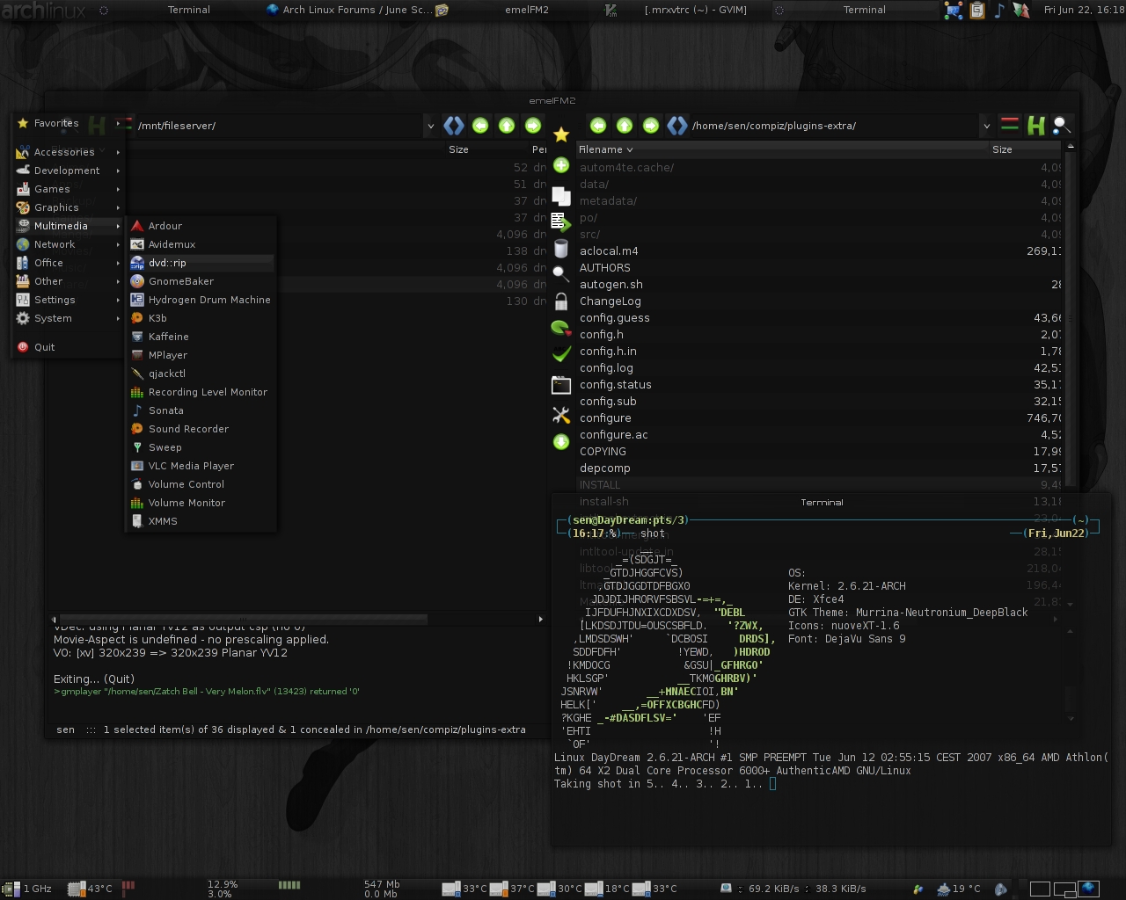Click the bookmarks star icon
This screenshot has height=900, width=1126.
pyautogui.click(x=561, y=134)
